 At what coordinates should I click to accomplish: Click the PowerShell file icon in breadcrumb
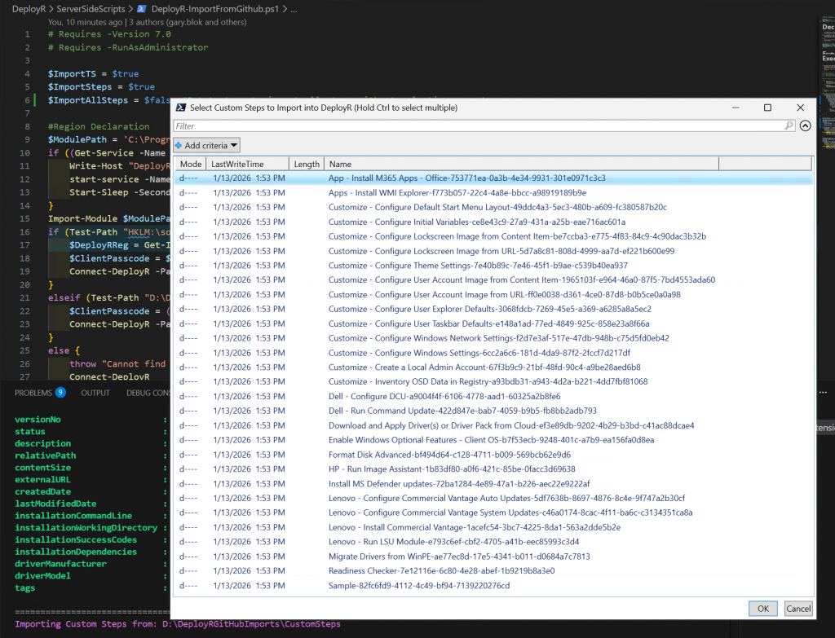142,8
